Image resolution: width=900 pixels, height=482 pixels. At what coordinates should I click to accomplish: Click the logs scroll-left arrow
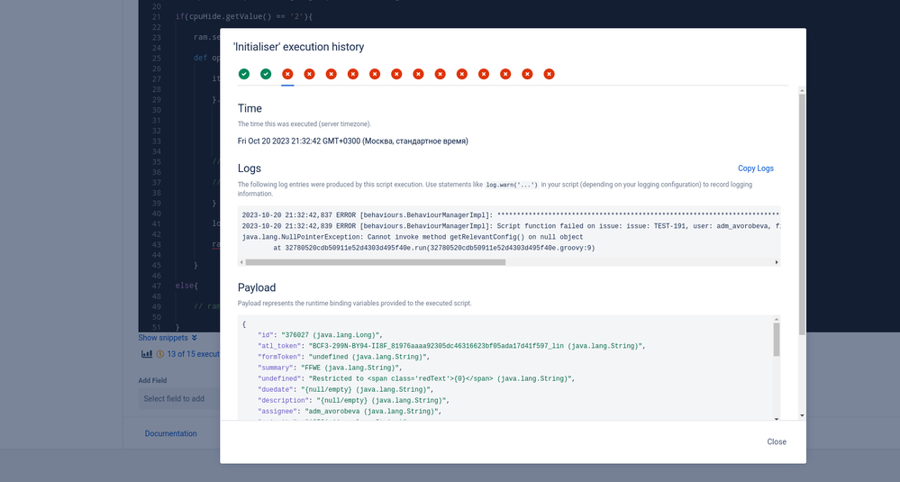(x=241, y=262)
